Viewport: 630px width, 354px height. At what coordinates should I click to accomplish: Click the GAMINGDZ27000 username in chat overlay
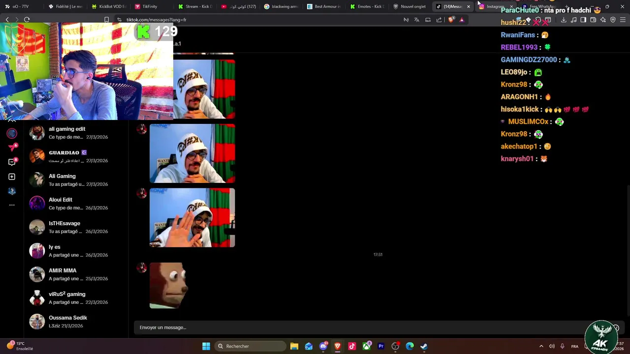529,59
